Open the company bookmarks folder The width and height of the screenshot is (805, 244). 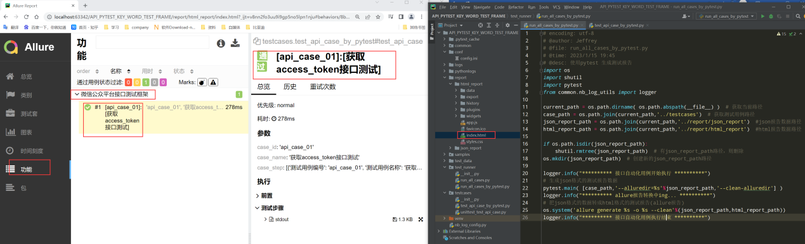tap(136, 27)
